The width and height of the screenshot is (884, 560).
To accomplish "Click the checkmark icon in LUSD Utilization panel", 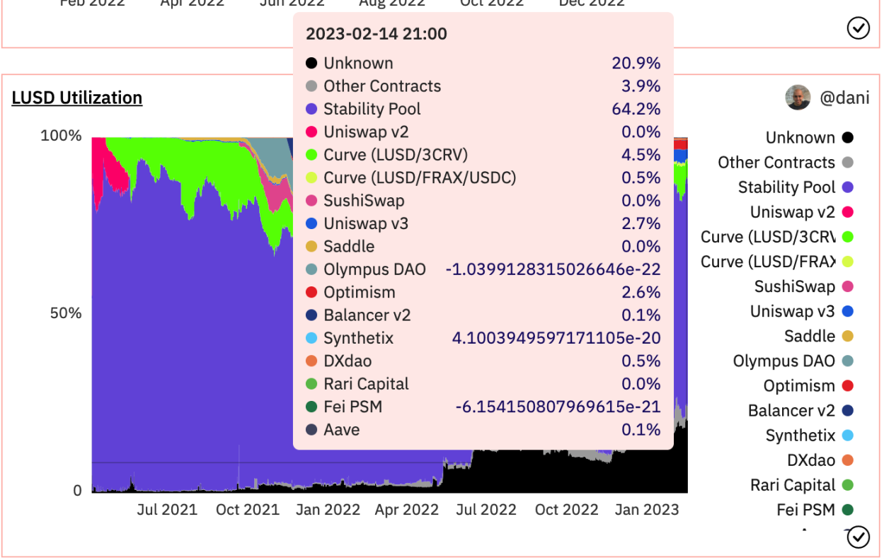I will 858,537.
